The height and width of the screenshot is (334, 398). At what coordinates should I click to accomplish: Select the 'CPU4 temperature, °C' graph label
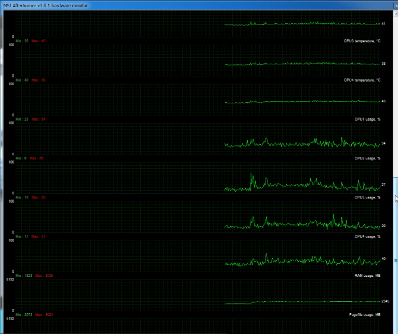[362, 80]
